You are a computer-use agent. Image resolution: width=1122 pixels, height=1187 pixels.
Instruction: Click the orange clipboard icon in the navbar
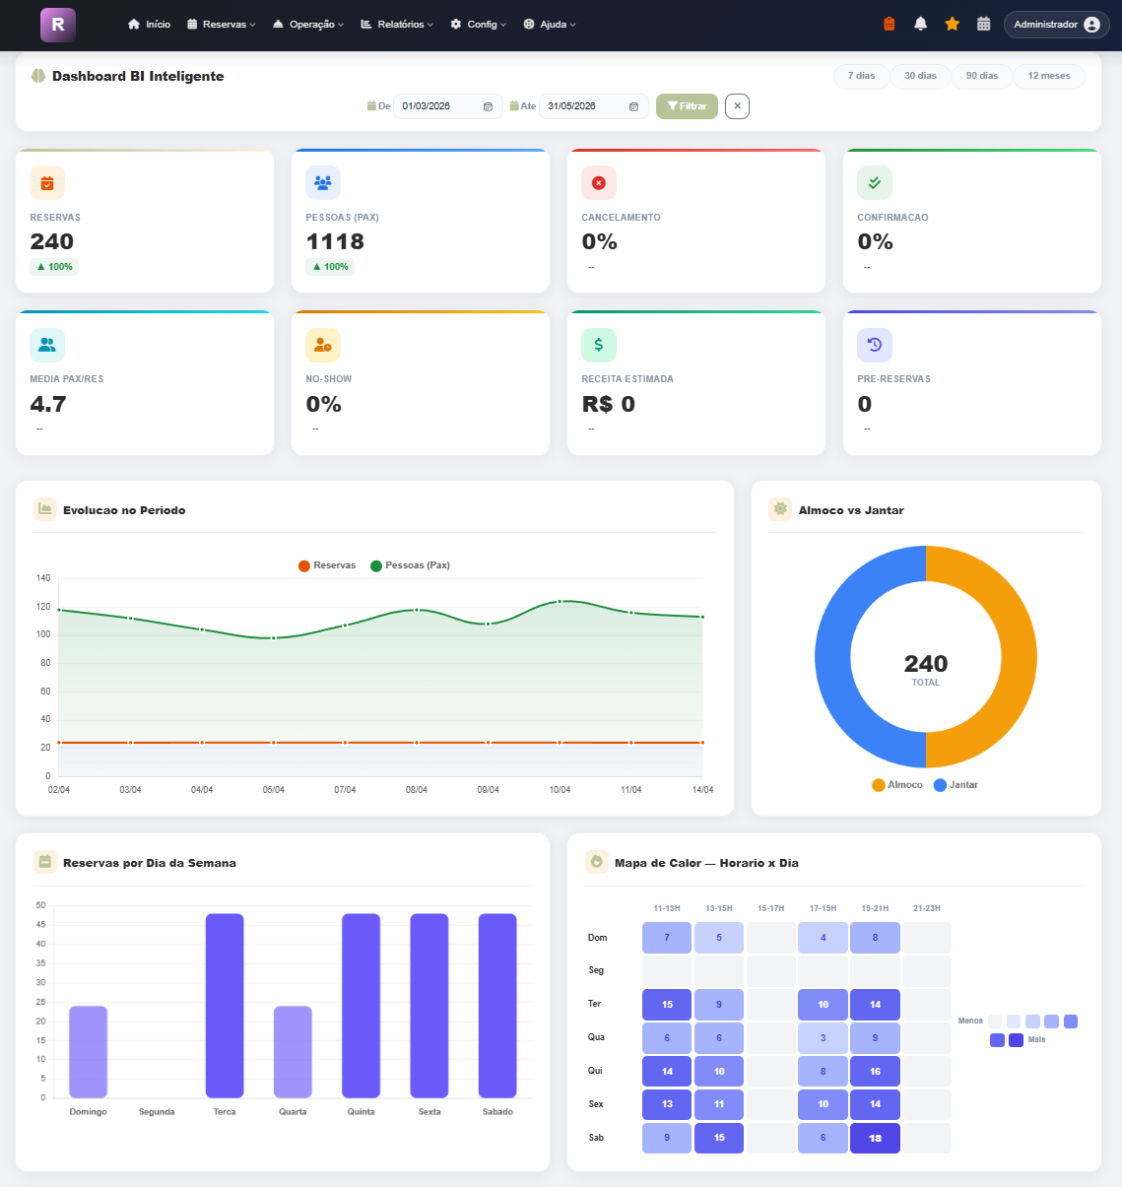pyautogui.click(x=888, y=23)
